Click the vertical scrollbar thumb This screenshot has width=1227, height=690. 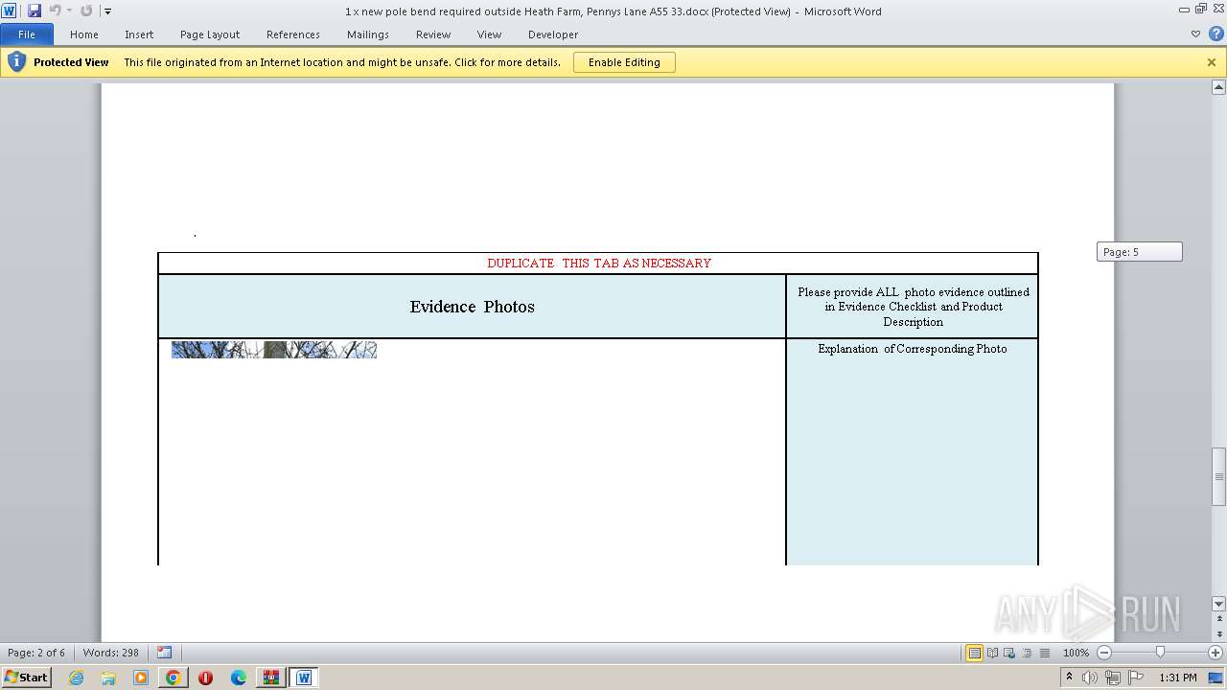pos(1219,476)
